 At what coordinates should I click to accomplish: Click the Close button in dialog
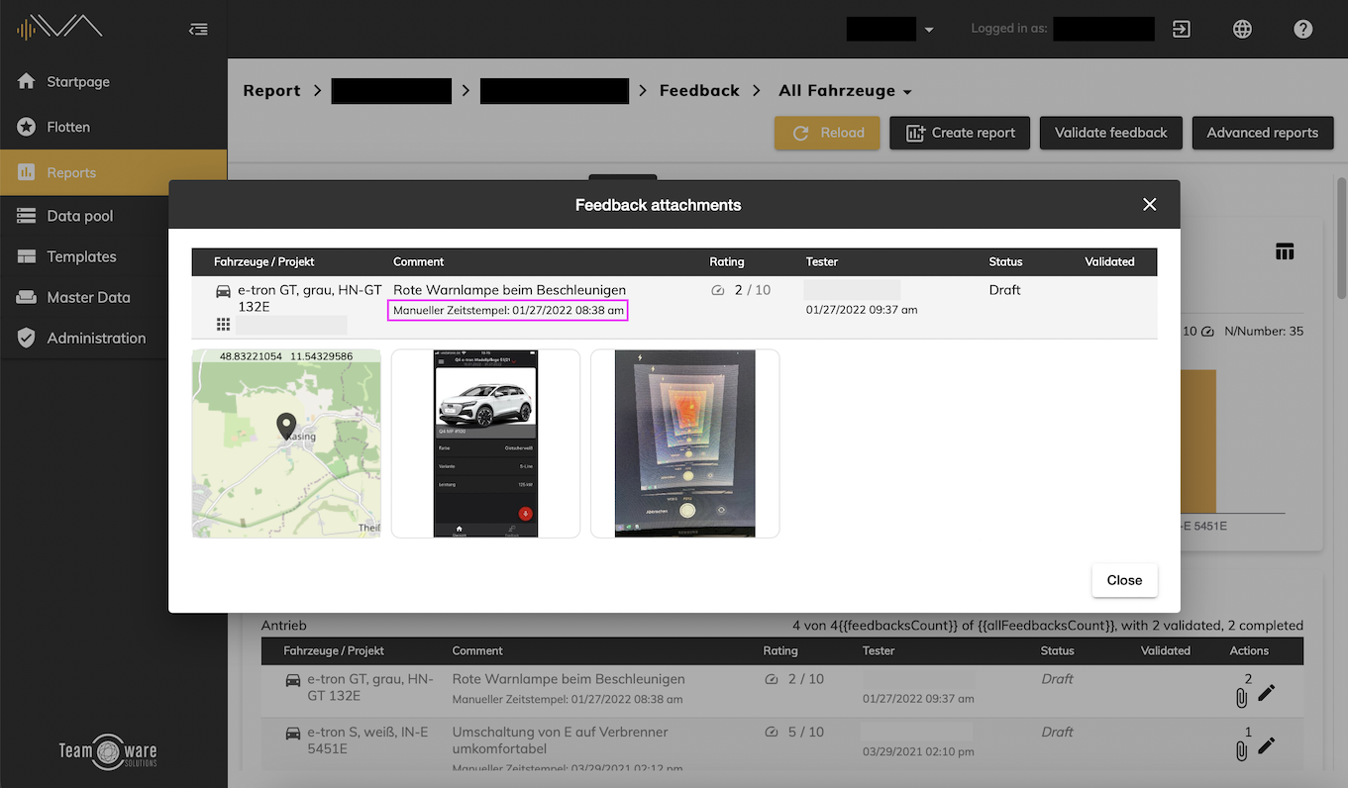pos(1124,580)
